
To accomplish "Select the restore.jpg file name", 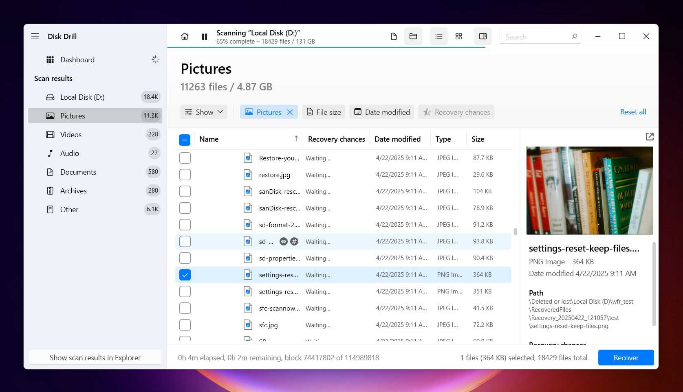I will click(x=275, y=175).
